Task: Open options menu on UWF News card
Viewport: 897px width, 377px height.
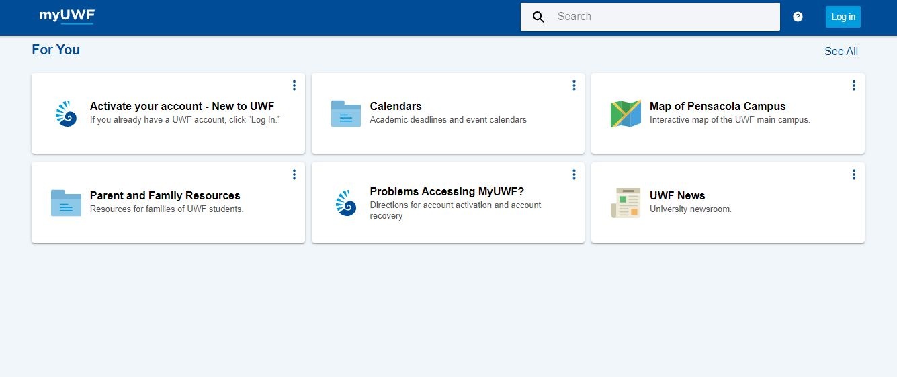Action: click(x=853, y=174)
